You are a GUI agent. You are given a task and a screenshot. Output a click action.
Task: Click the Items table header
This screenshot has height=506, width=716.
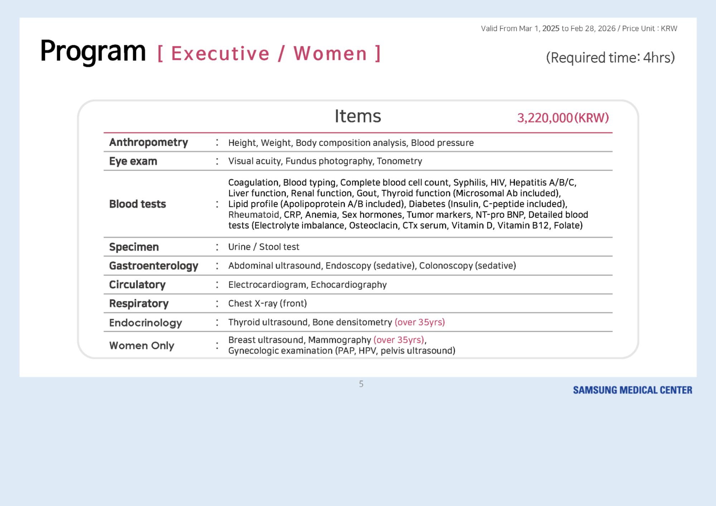pos(358,116)
